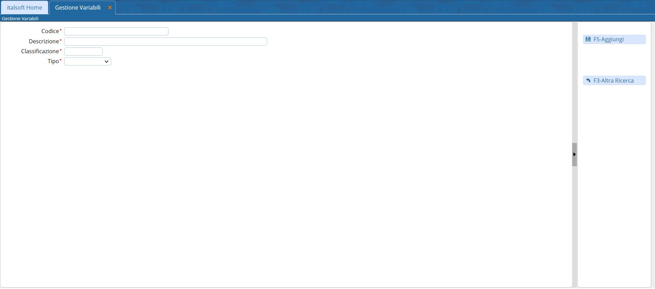Image resolution: width=655 pixels, height=289 pixels.
Task: Click the Tipo field label
Action: coord(53,61)
